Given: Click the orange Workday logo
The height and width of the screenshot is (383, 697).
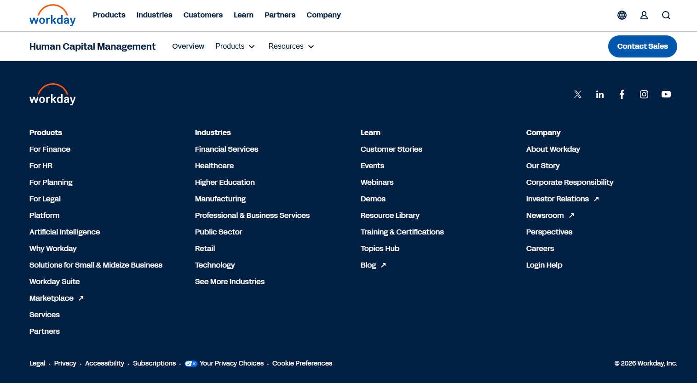Looking at the screenshot, I should [52, 15].
